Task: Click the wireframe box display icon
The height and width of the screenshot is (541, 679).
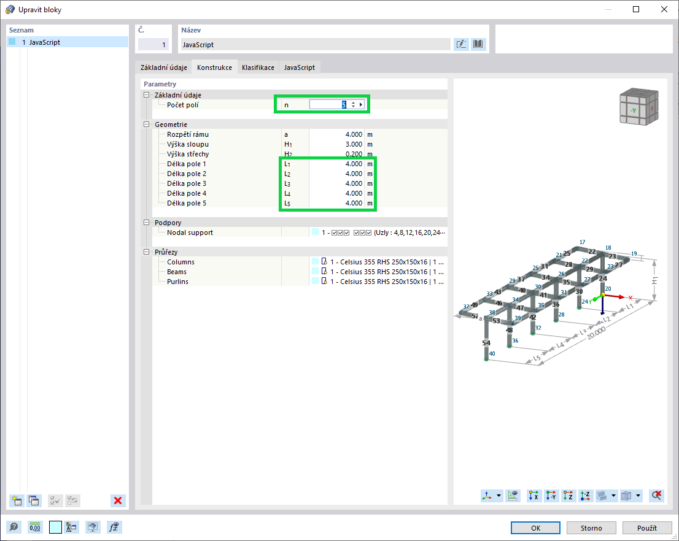Action: (x=626, y=496)
